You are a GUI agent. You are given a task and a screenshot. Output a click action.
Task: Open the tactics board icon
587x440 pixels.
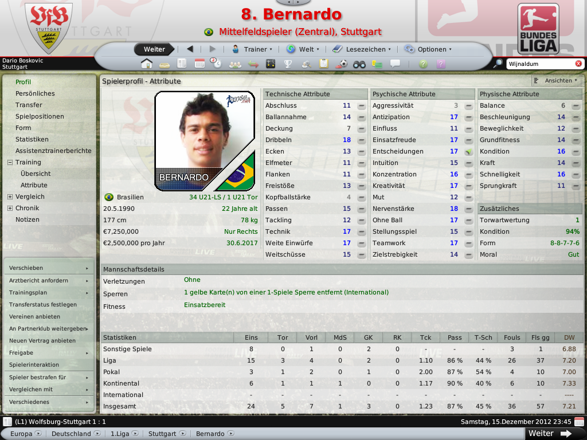click(x=271, y=64)
